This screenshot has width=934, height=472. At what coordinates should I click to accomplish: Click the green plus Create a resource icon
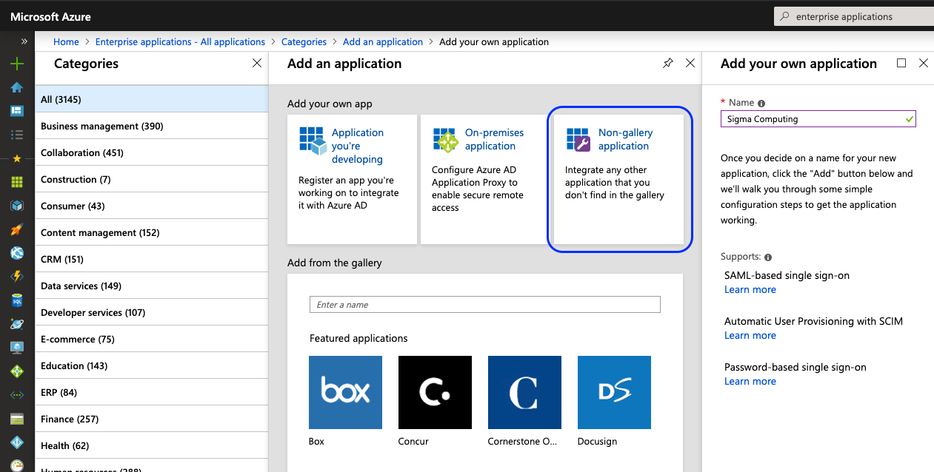17,64
